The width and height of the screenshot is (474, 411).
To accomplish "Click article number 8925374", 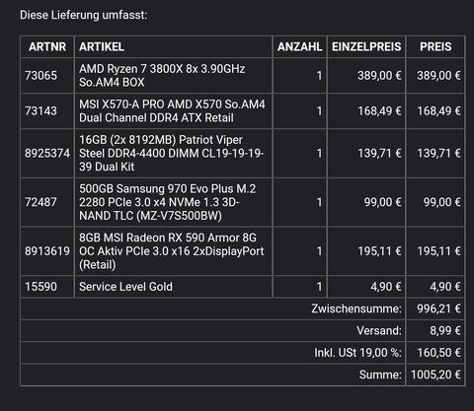I will point(47,154).
